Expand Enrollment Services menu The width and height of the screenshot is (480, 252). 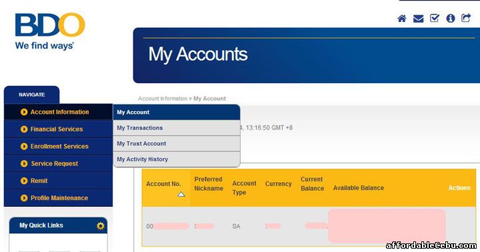58,146
